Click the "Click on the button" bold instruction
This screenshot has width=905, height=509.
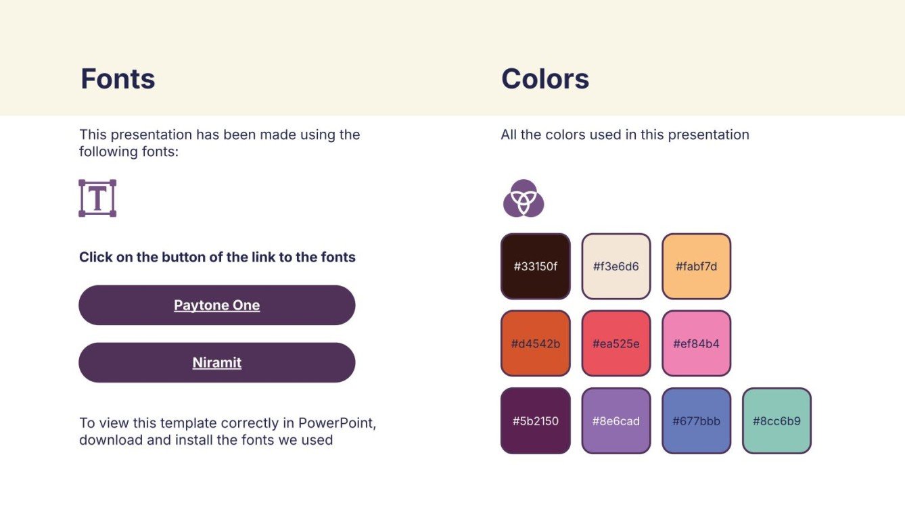coord(217,257)
